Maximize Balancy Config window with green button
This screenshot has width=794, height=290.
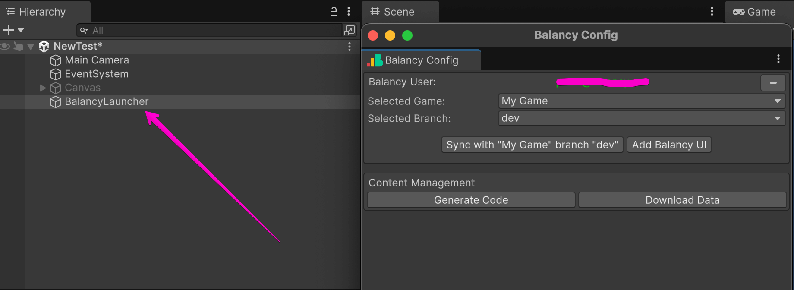[x=407, y=35]
